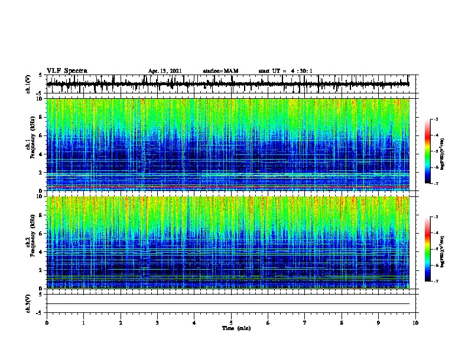
Task: Click the "8" tick on the time axis
Action: click(x=342, y=323)
